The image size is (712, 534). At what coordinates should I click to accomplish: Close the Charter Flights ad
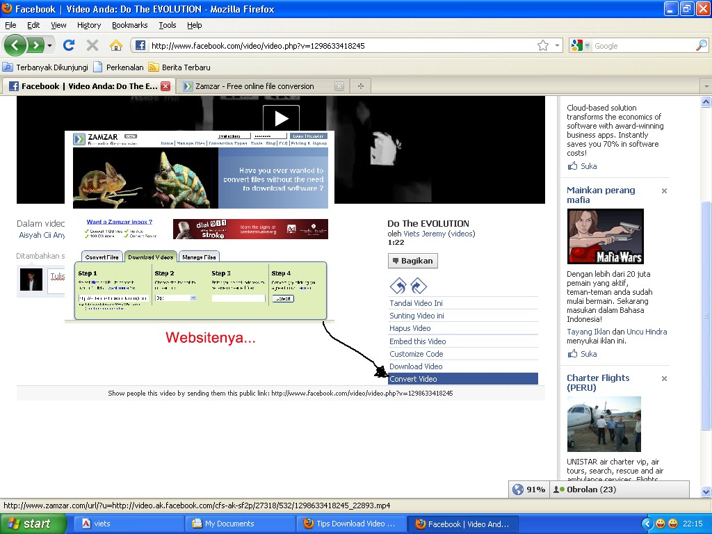[664, 378]
